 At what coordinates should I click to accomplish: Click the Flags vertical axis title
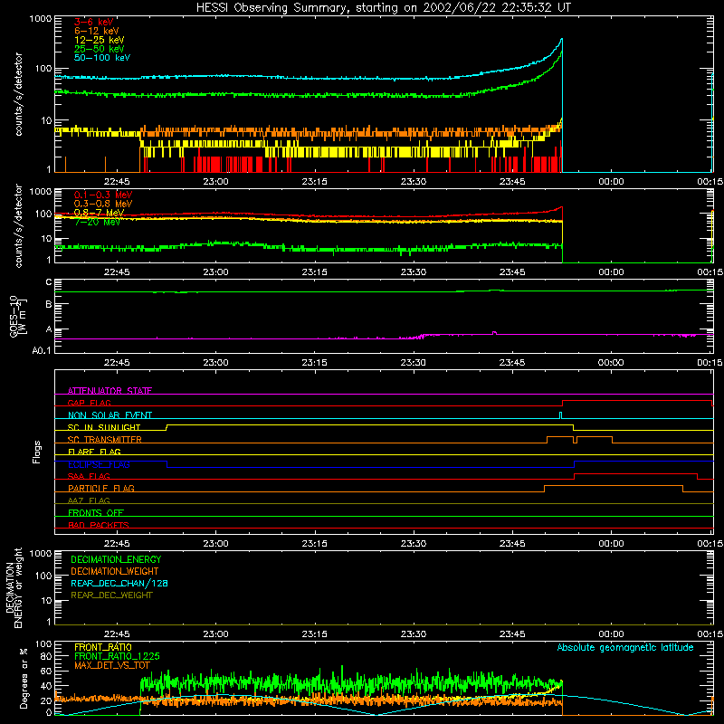point(37,452)
